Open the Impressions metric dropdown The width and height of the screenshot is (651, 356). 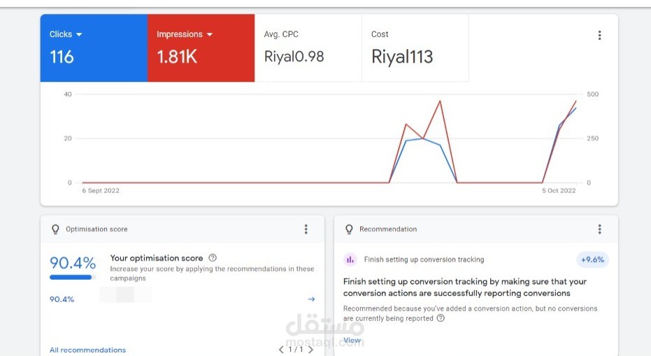point(209,34)
